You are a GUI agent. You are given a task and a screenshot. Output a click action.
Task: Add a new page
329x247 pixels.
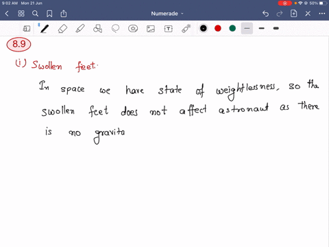pos(293,14)
